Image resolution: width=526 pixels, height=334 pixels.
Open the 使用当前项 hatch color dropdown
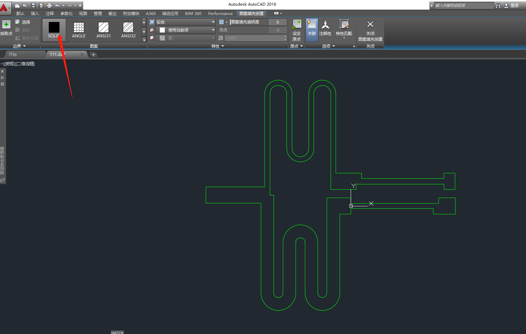(x=185, y=30)
